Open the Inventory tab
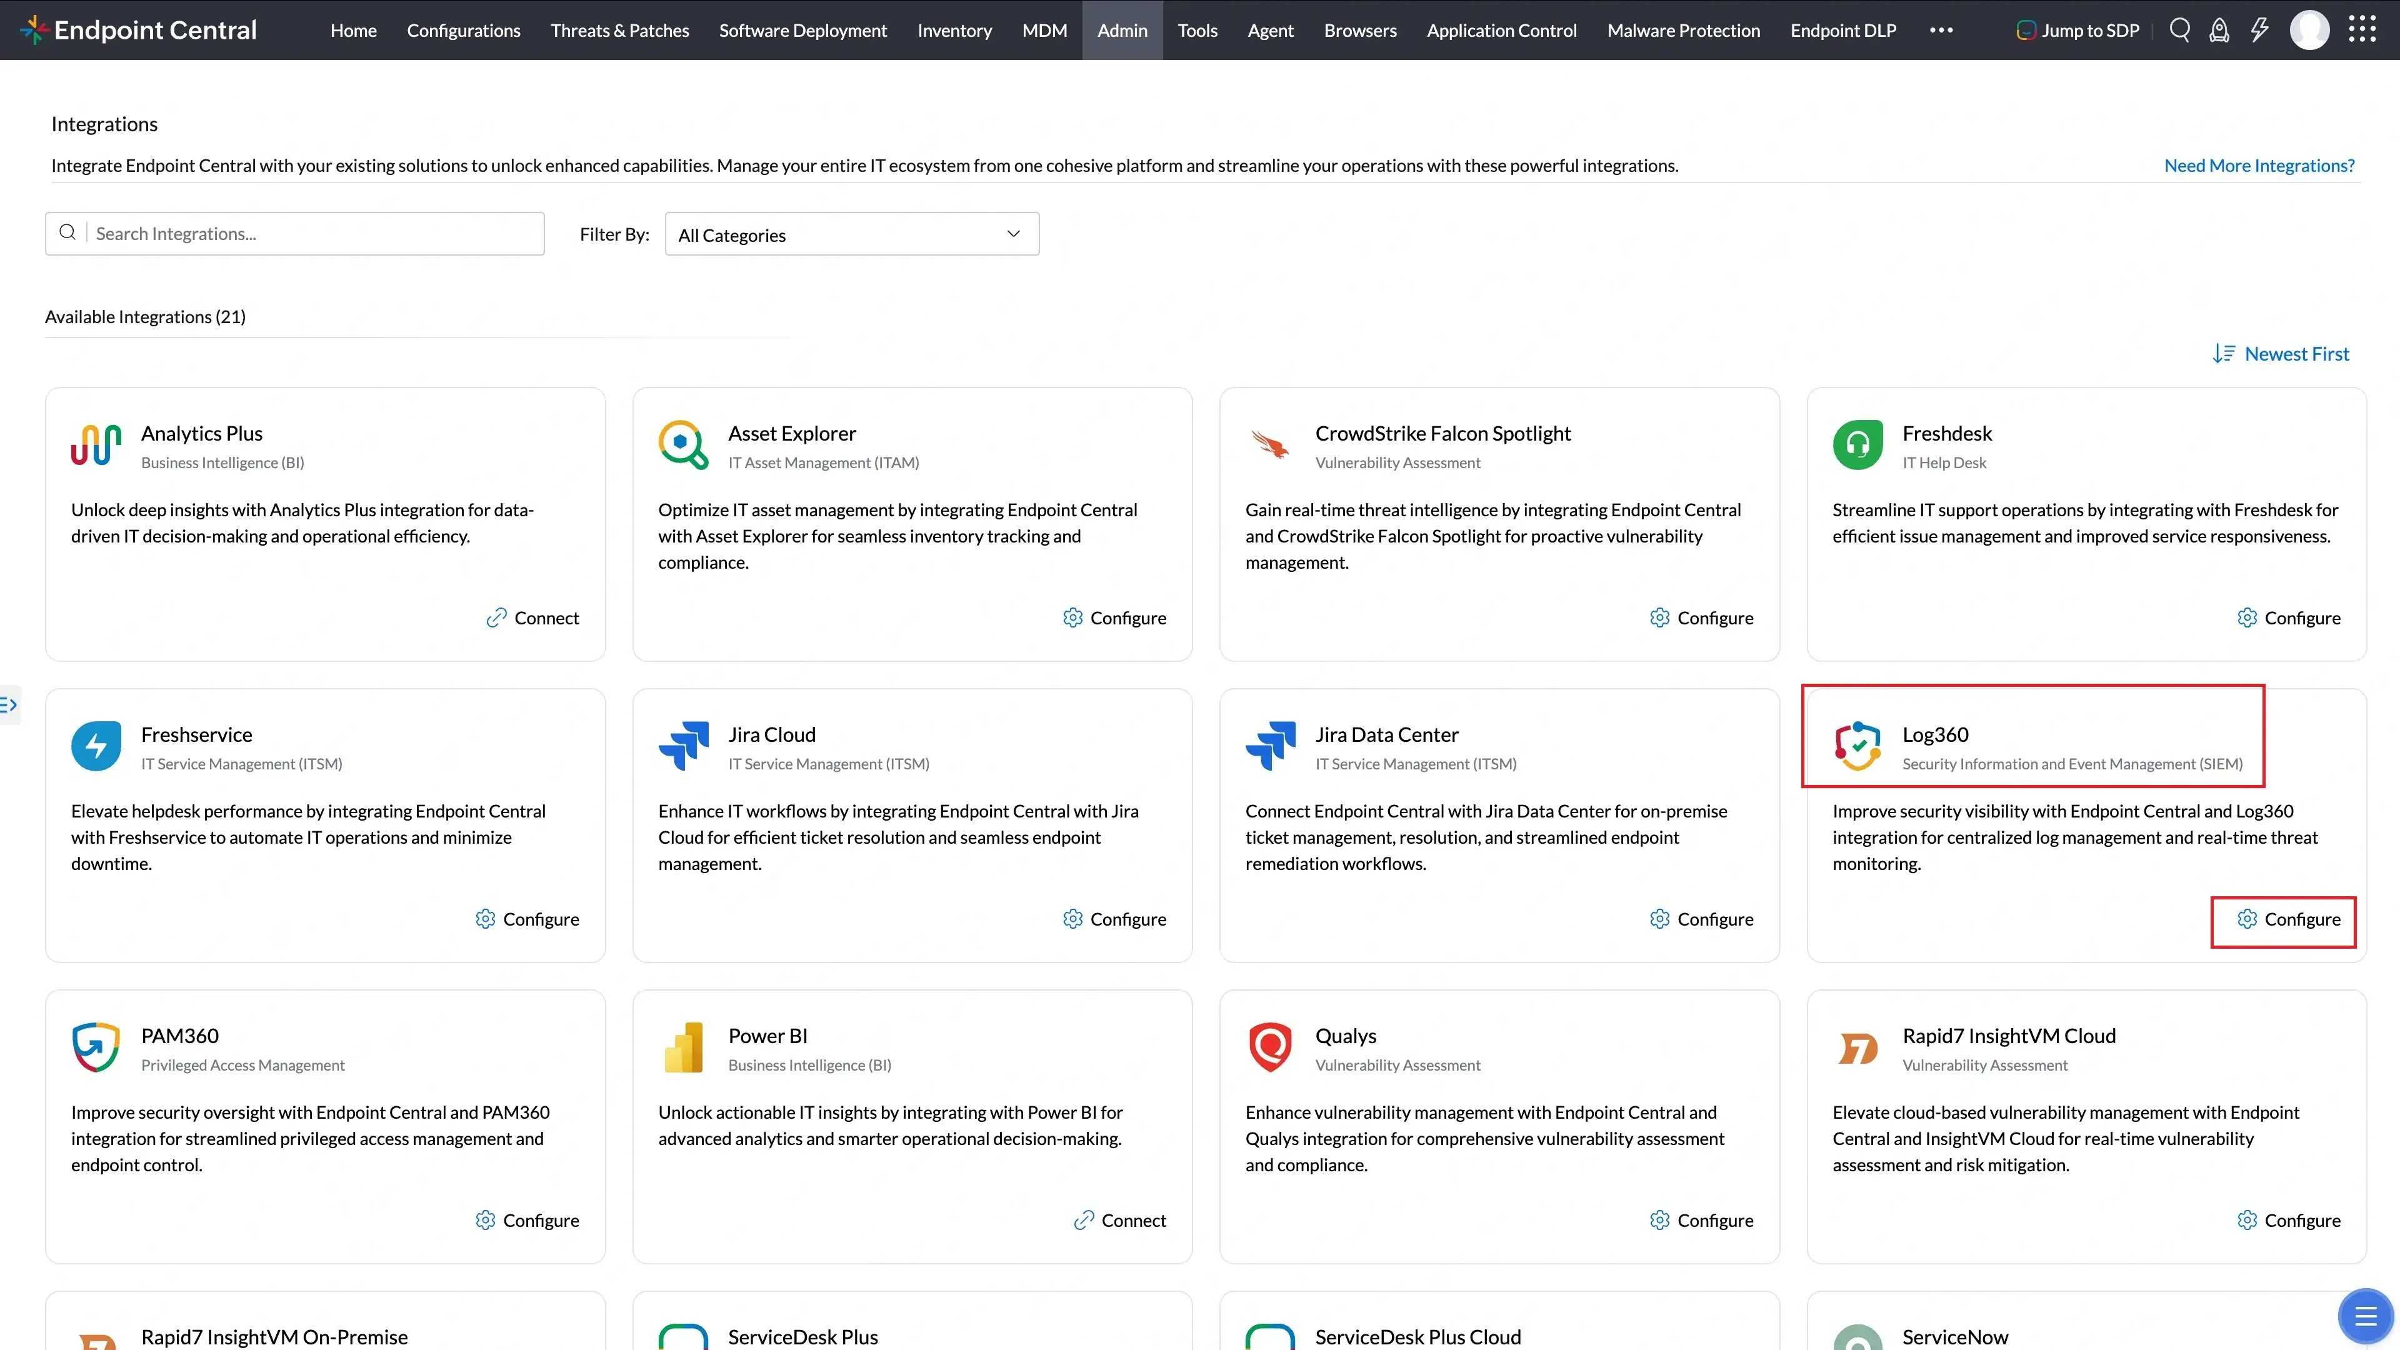2400x1350 pixels. click(x=954, y=30)
